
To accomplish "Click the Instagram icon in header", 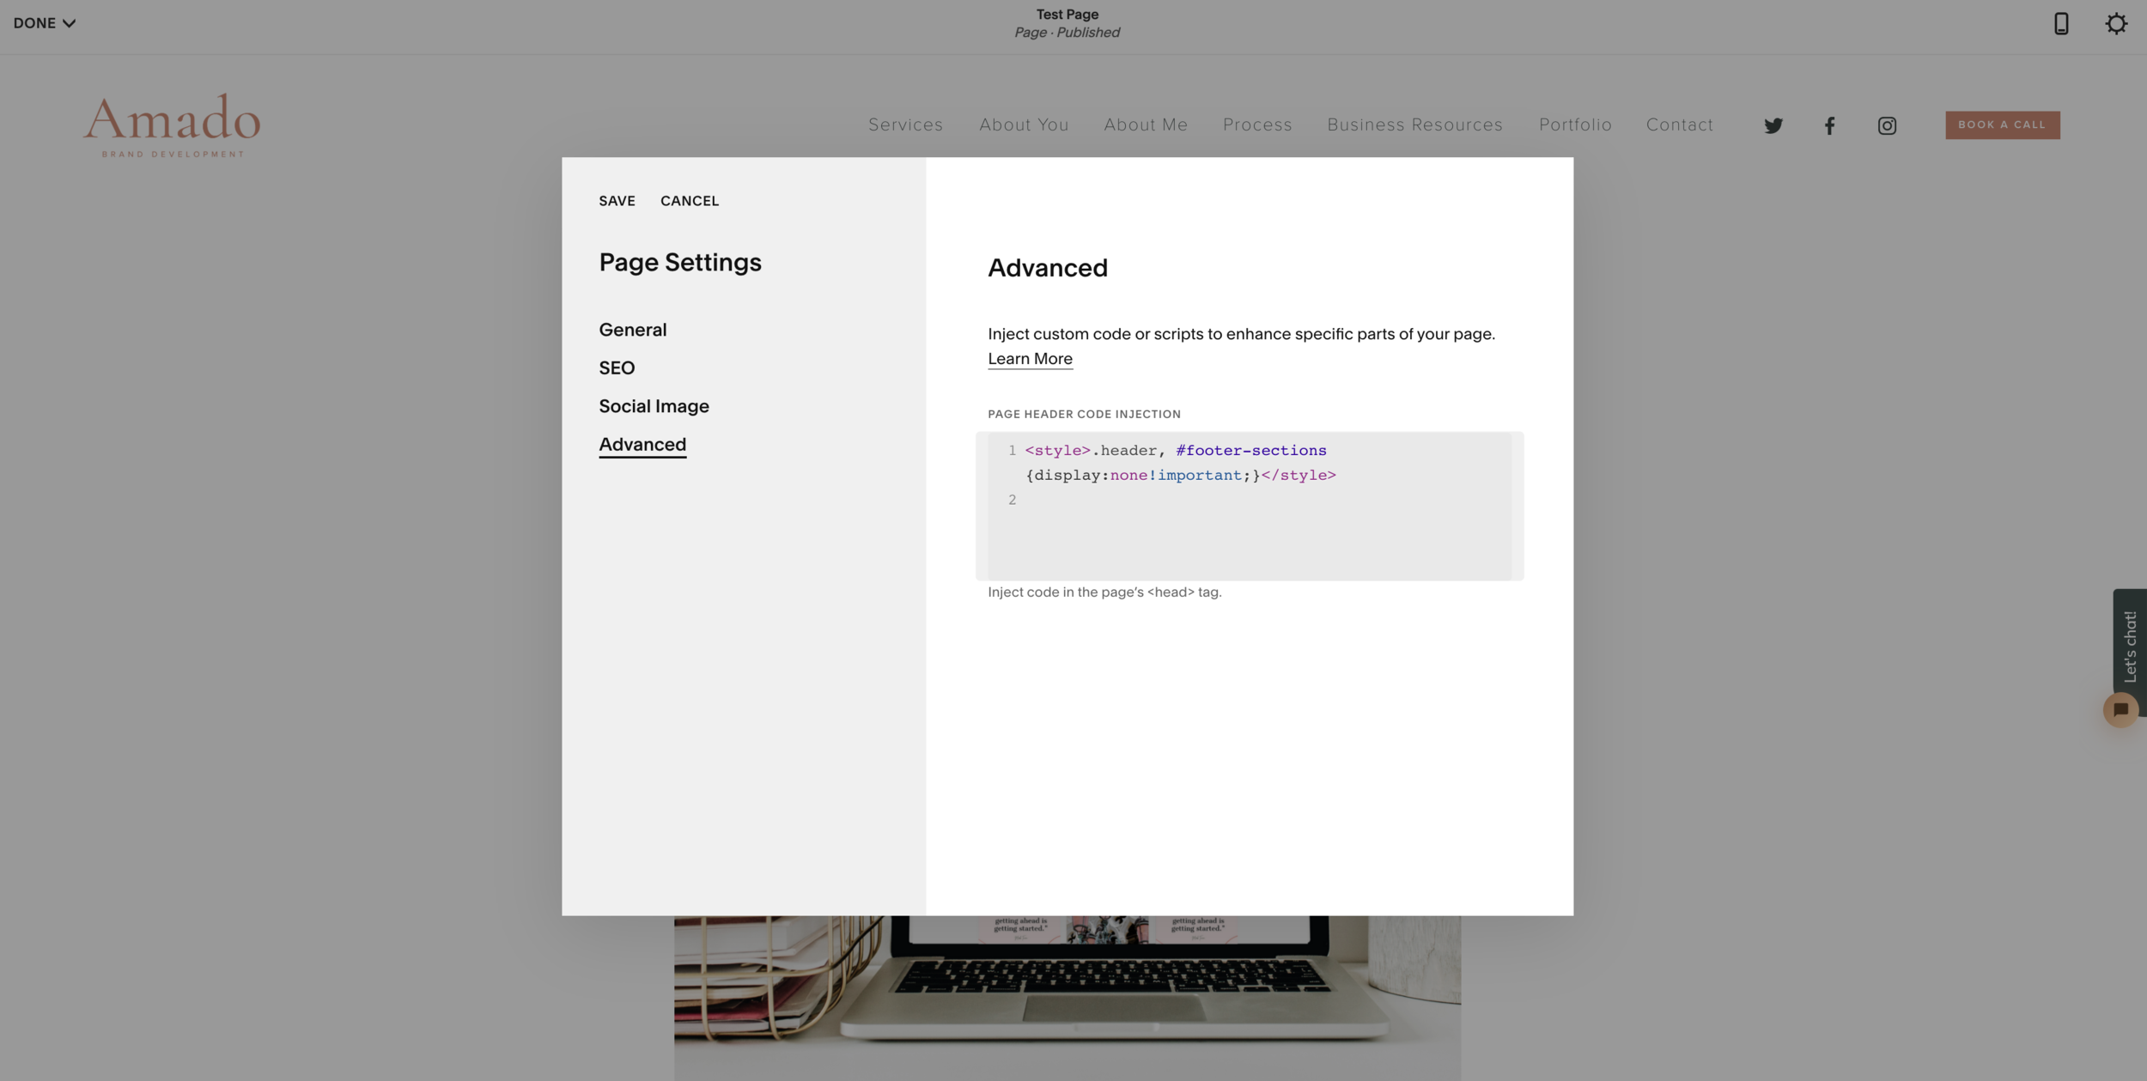I will 1887,125.
